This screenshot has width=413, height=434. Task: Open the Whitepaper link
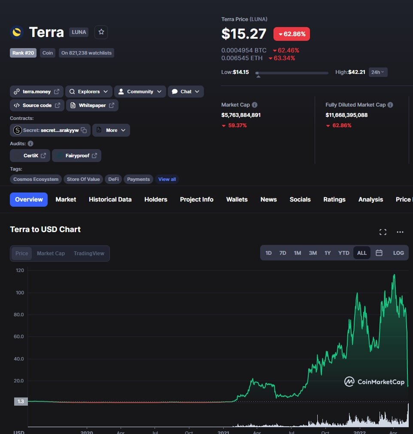click(92, 105)
